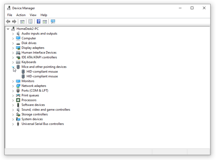
Task: Collapse Mice and other pointing devices
Action: (x=13, y=67)
